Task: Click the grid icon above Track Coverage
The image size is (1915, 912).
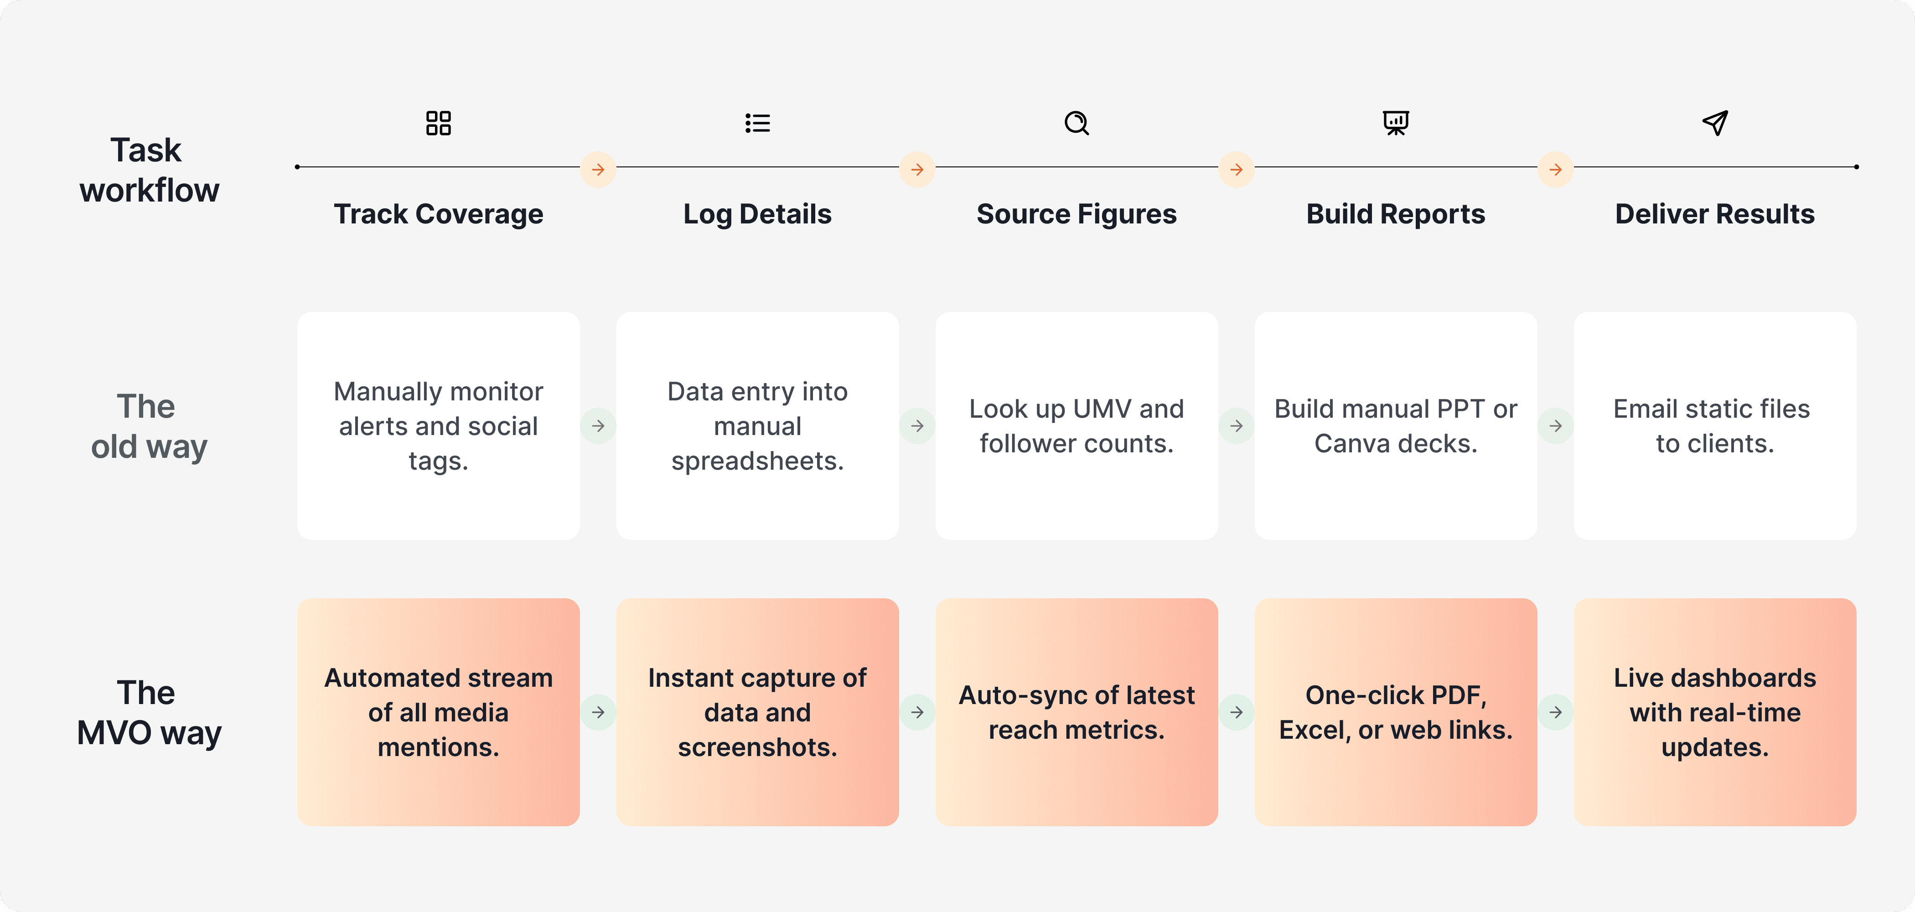Action: point(438,123)
